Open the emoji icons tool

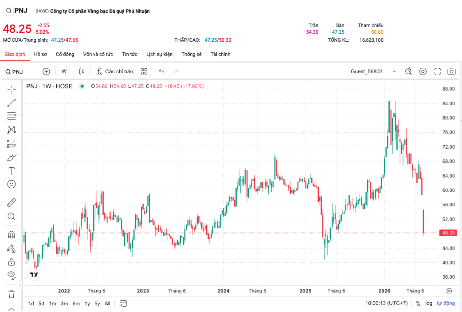click(12, 184)
